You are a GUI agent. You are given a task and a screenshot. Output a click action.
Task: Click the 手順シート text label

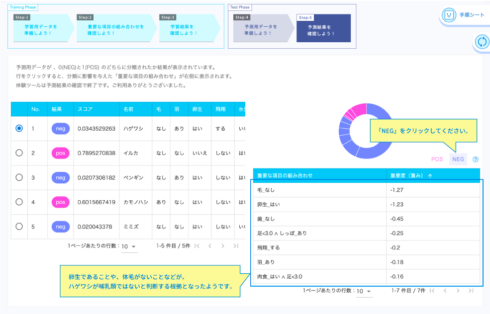pos(472,15)
